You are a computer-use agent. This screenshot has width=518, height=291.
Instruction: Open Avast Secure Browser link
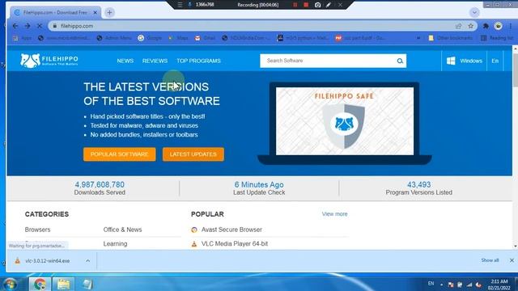(x=231, y=230)
